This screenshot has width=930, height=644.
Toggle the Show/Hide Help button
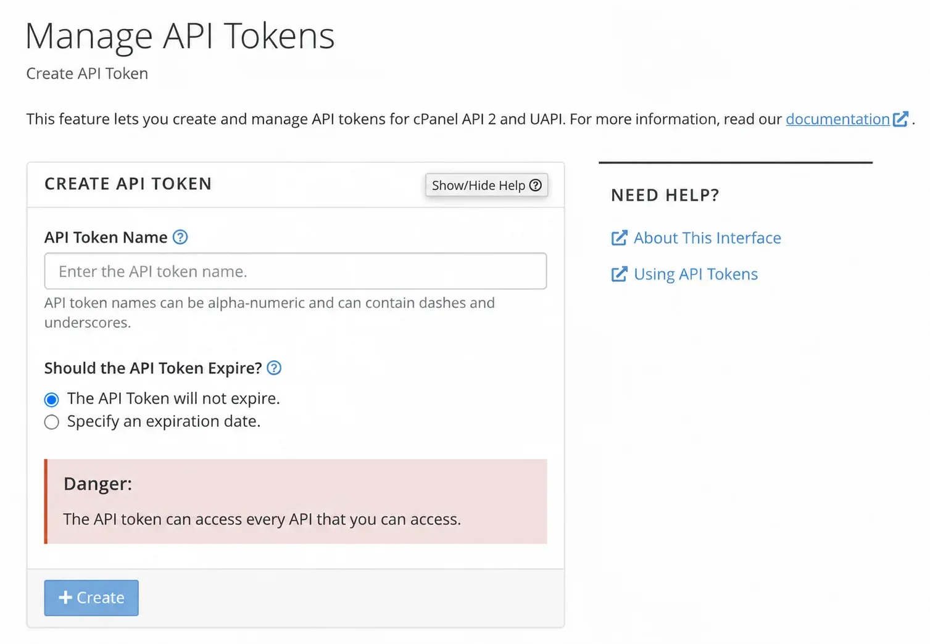pos(486,185)
